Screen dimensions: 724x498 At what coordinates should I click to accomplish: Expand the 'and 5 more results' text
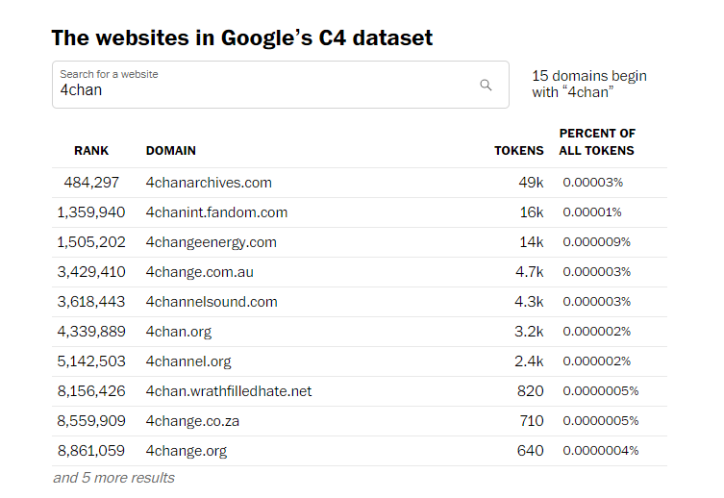point(113,478)
